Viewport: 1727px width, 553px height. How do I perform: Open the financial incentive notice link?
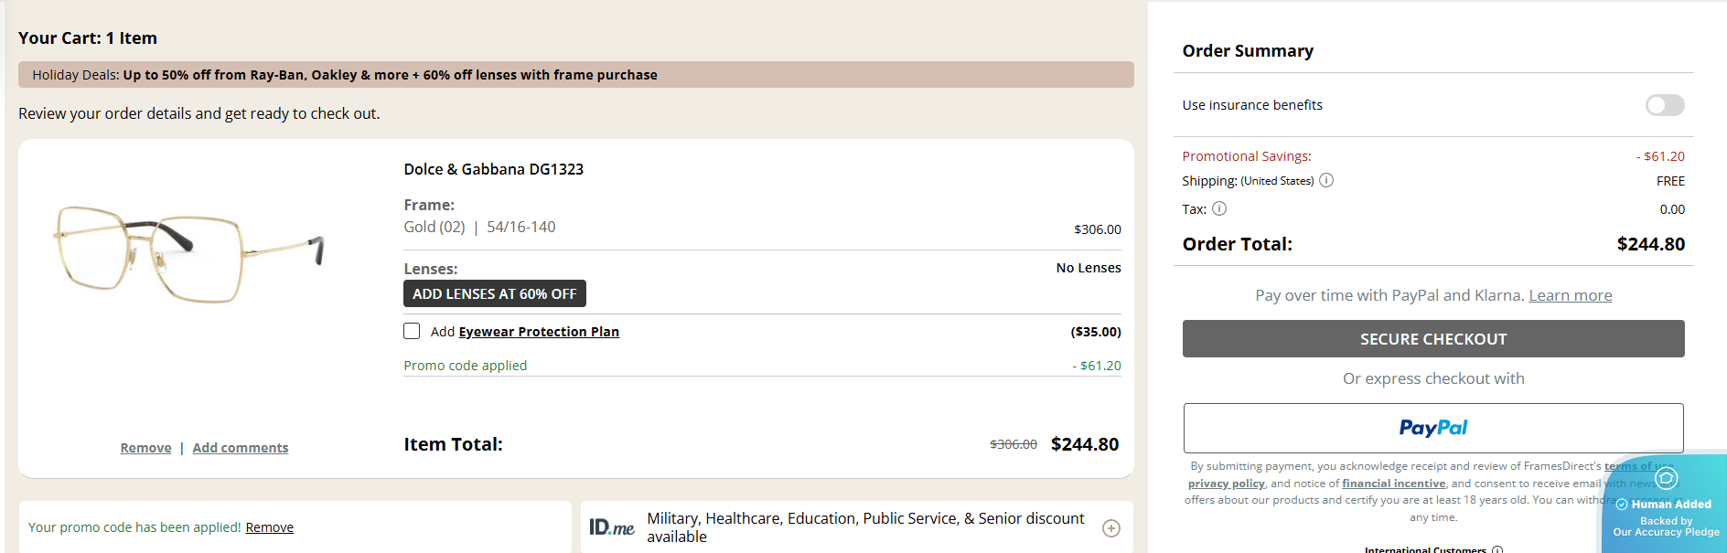1393,484
